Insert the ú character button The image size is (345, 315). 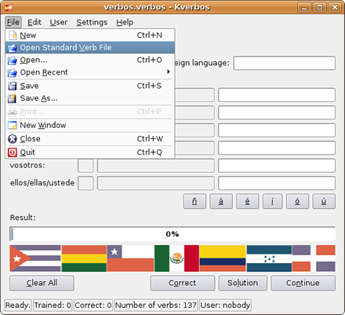pyautogui.click(x=324, y=201)
